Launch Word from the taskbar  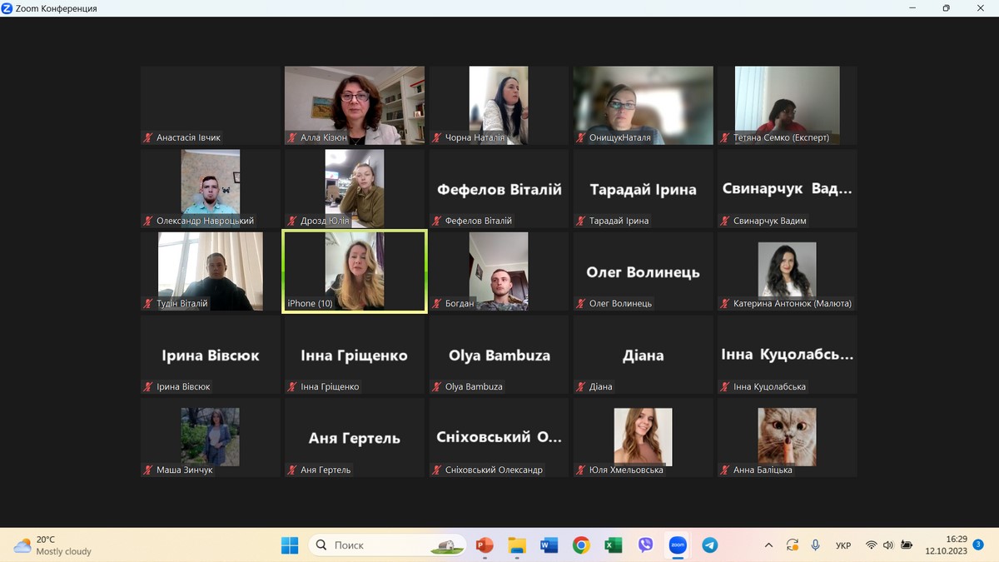549,545
